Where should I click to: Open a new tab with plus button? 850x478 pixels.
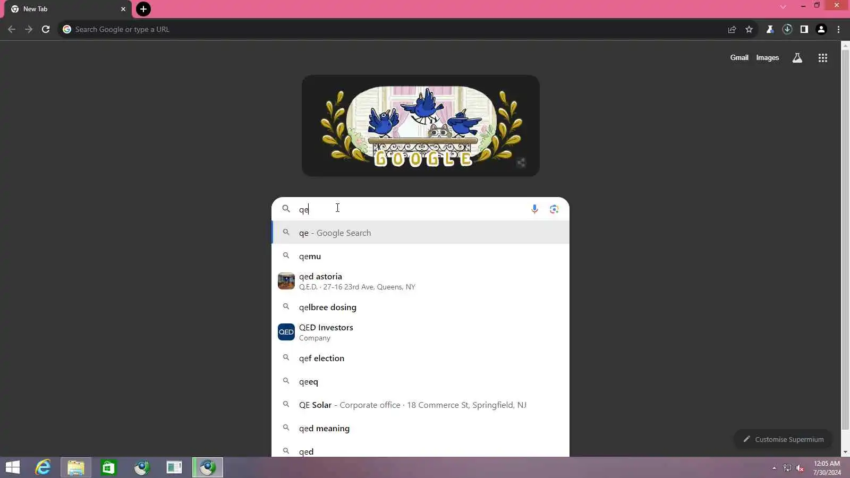143,9
